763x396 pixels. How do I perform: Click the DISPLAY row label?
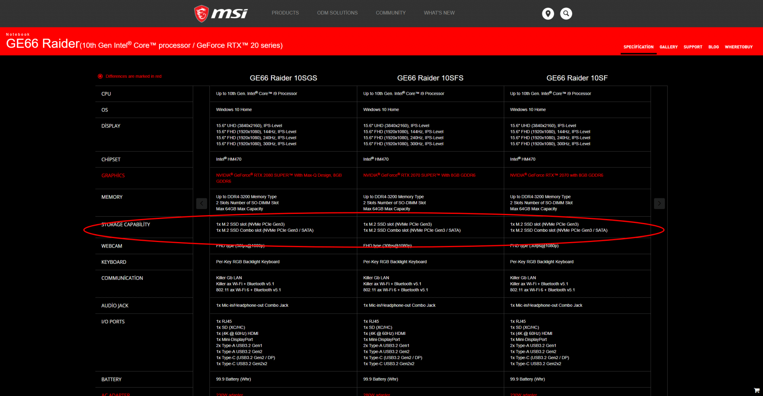pos(111,126)
